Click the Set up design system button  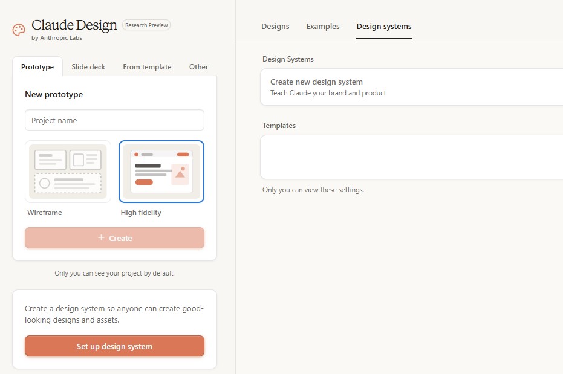pos(114,346)
